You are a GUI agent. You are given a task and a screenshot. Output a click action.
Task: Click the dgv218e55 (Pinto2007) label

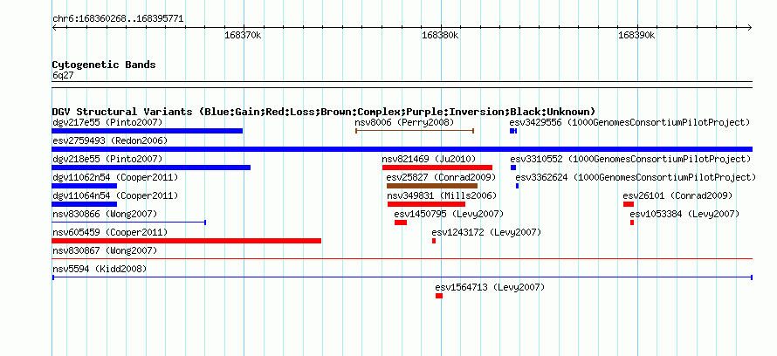tap(107, 159)
